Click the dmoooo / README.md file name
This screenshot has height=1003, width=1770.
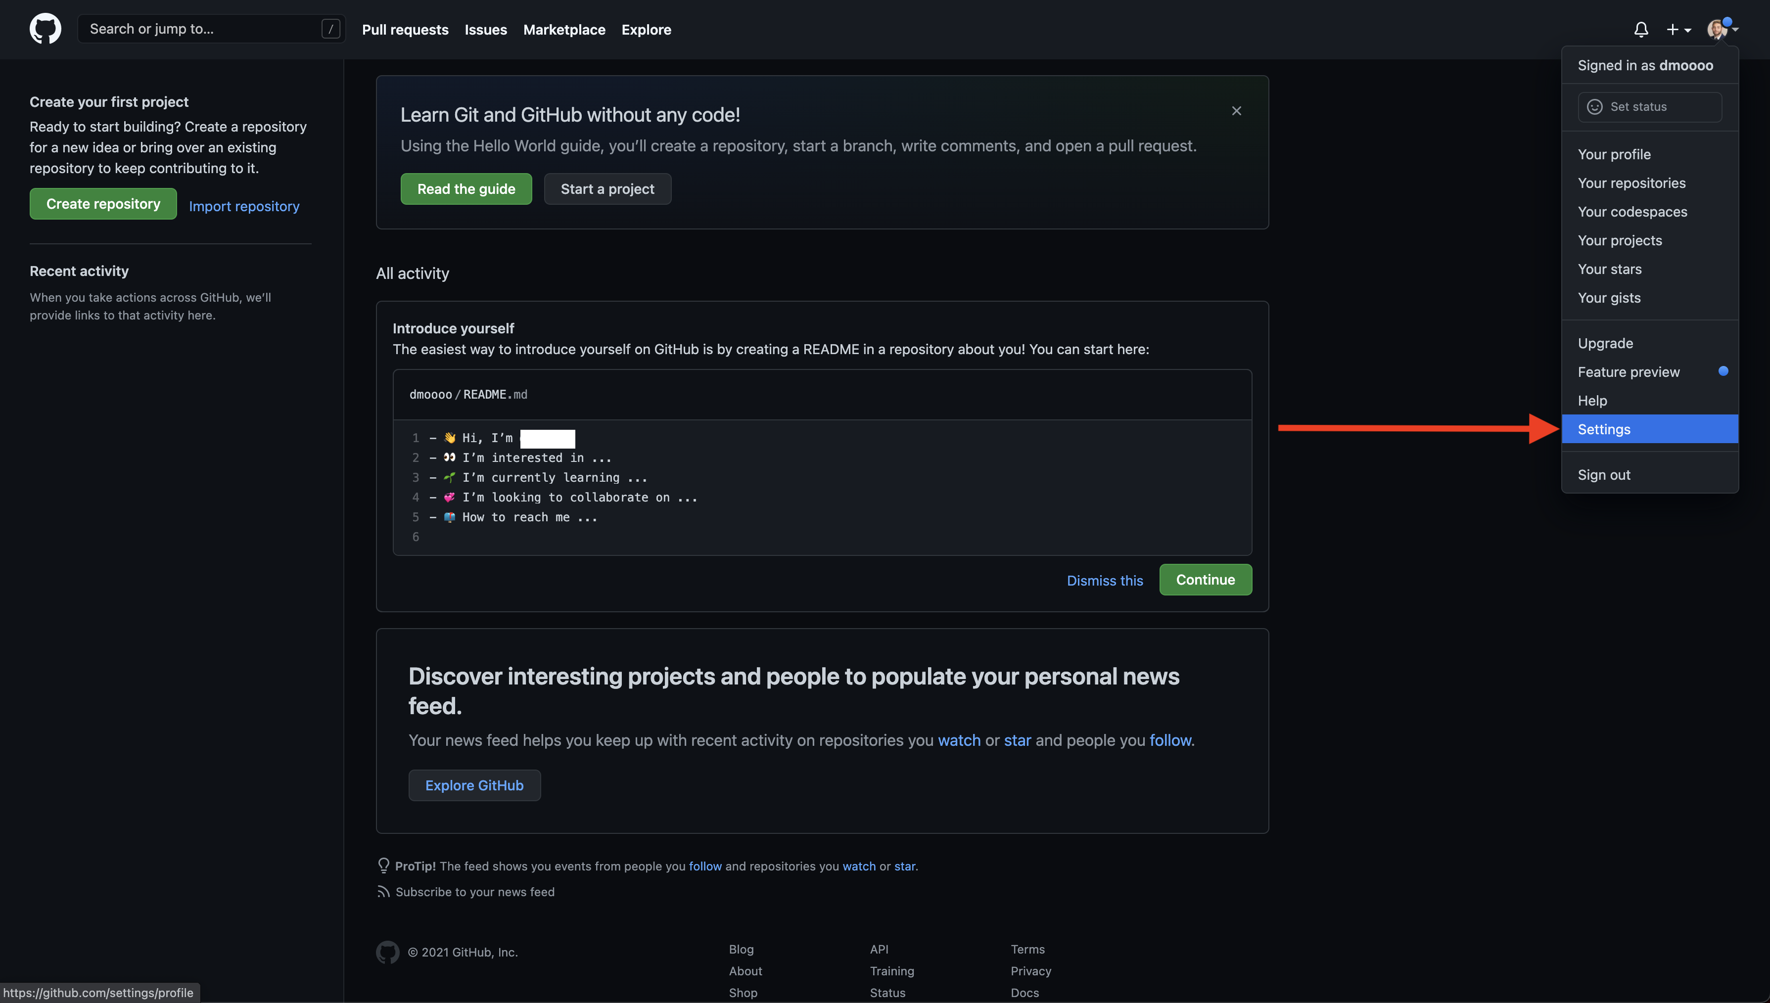coord(468,395)
